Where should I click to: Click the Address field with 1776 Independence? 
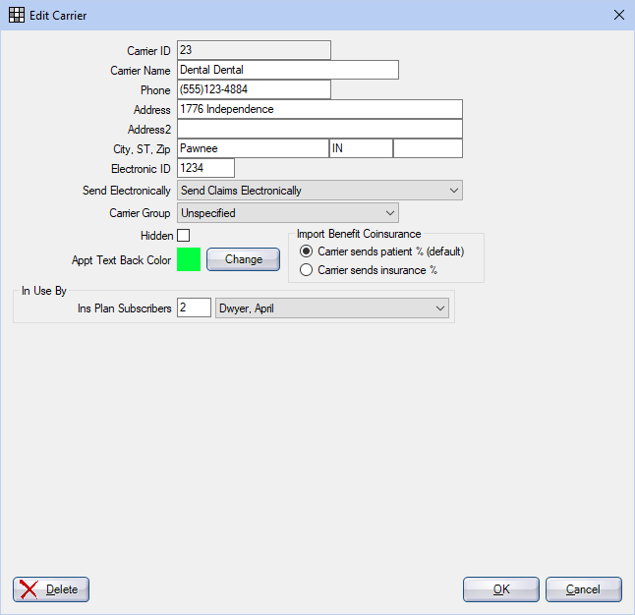(319, 109)
